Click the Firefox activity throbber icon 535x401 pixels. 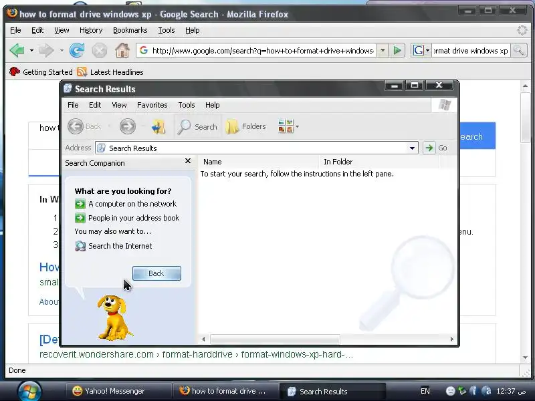522,30
